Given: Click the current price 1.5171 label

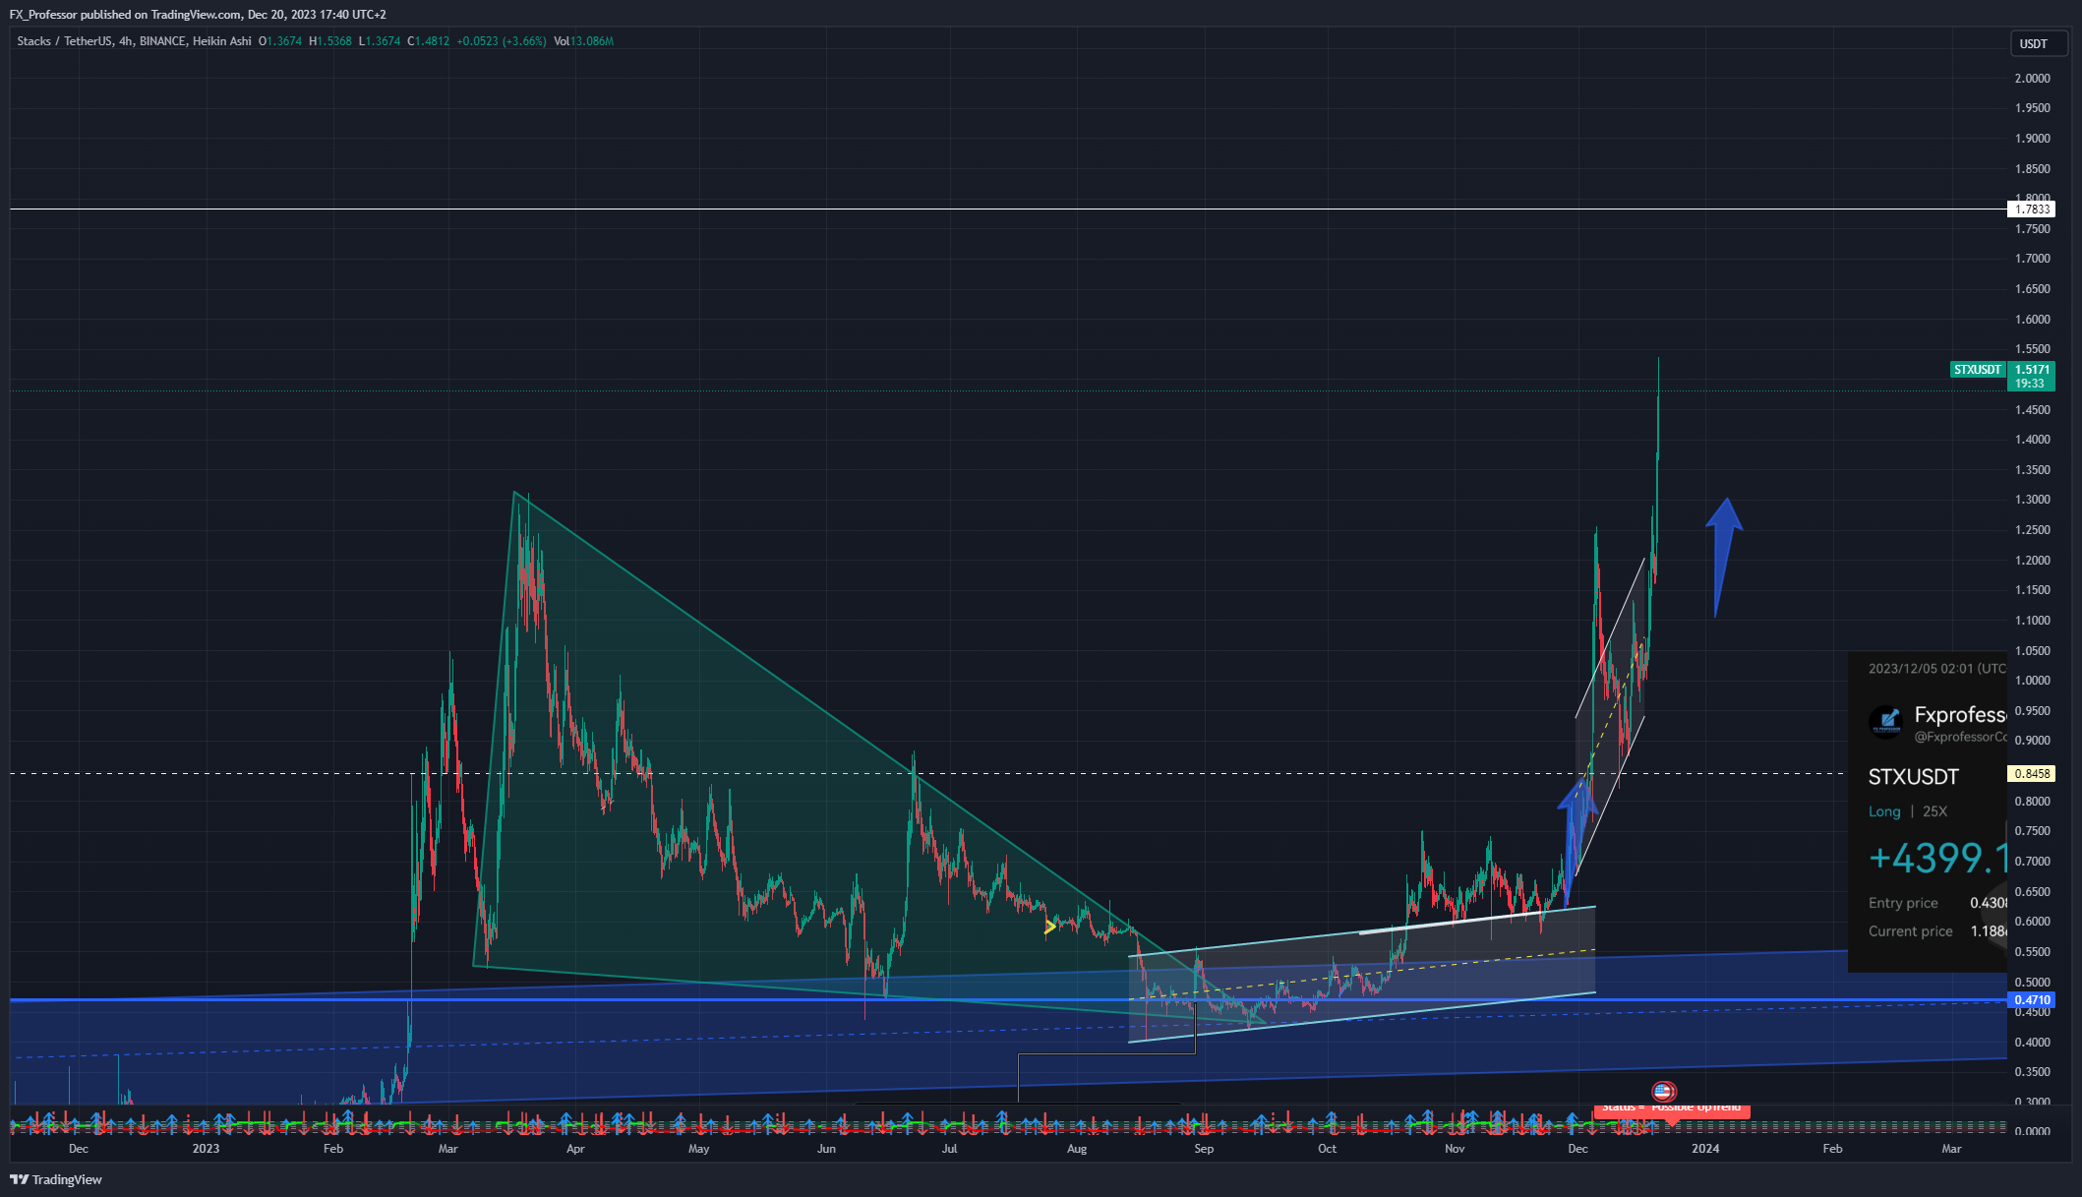Looking at the screenshot, I should [x=2032, y=376].
